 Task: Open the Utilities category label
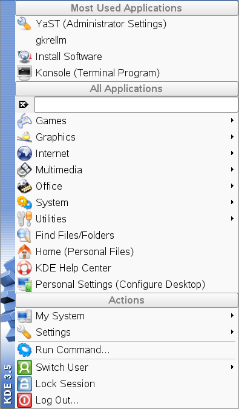(51, 219)
